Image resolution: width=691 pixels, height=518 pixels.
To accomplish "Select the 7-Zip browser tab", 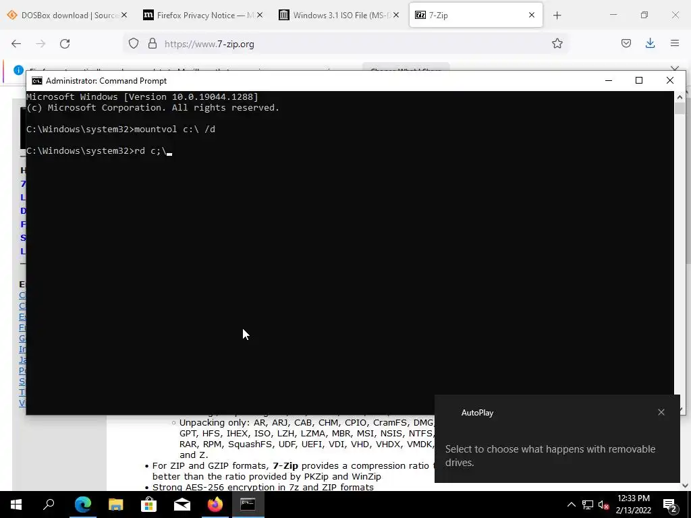I will coord(475,15).
